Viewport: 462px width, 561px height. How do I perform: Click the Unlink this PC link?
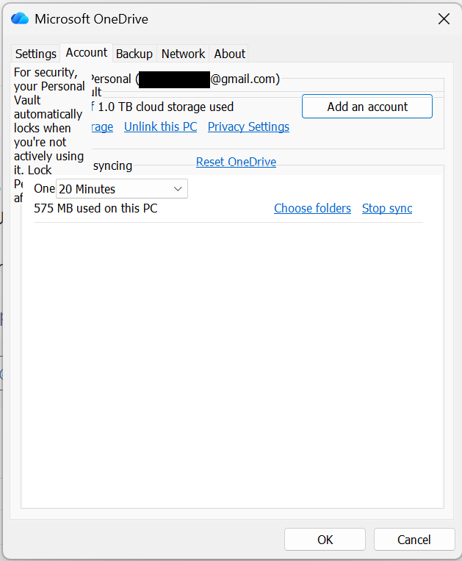pyautogui.click(x=160, y=126)
